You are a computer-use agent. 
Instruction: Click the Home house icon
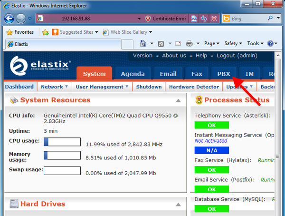(143, 43)
